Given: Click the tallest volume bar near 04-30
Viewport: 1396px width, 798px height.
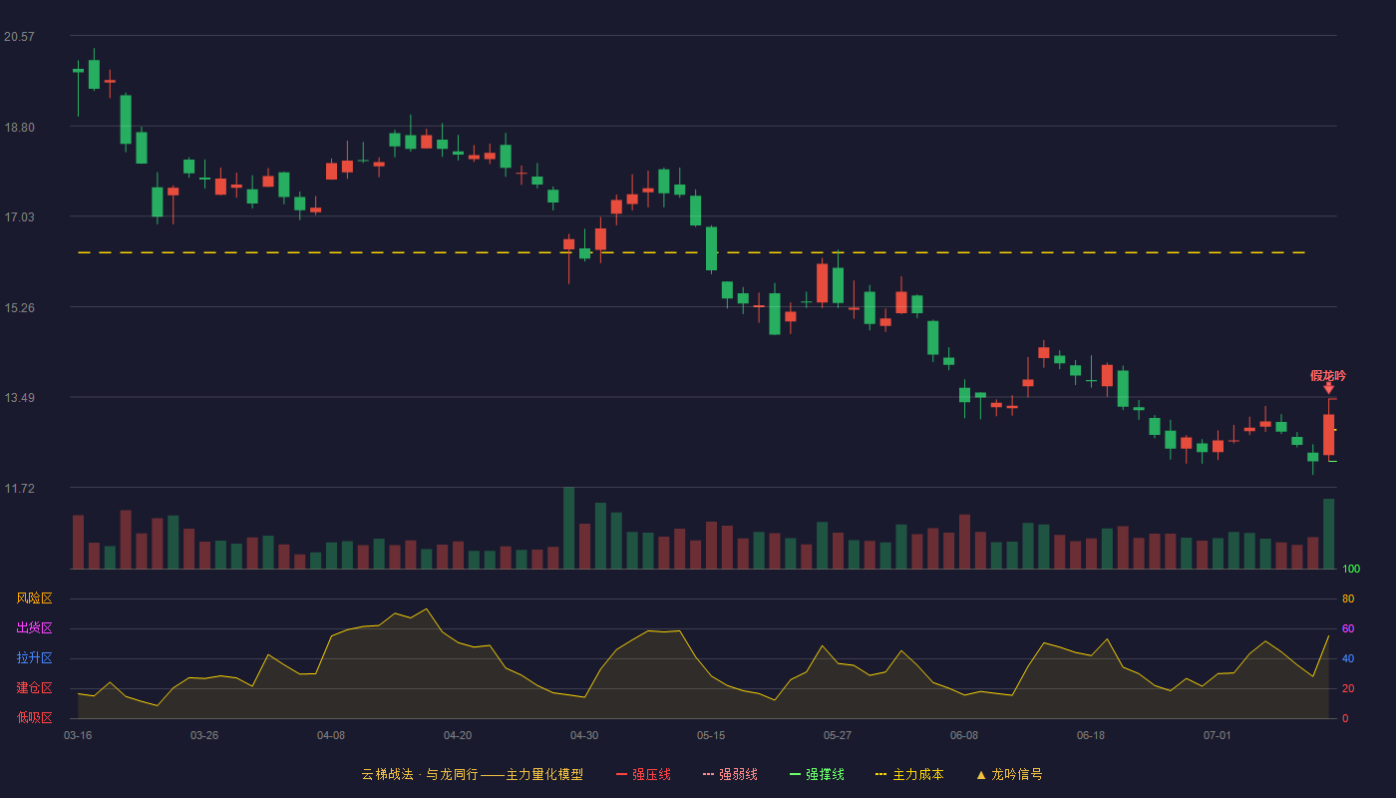Looking at the screenshot, I should (x=568, y=528).
